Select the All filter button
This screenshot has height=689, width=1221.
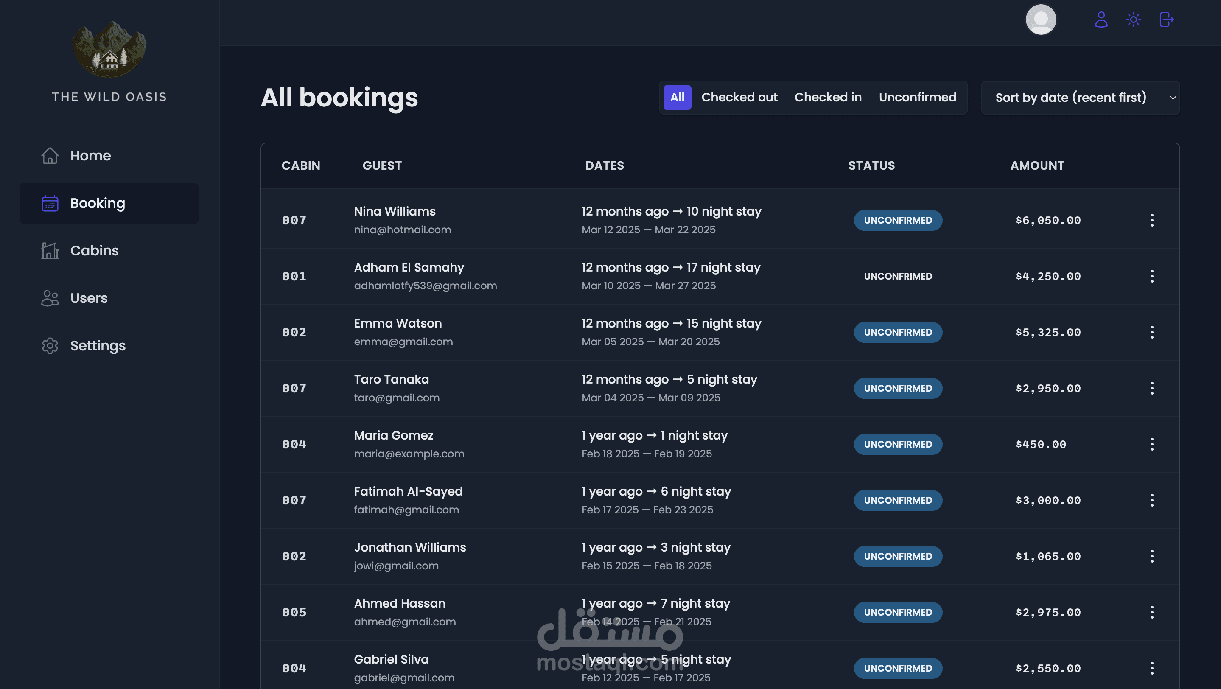click(x=677, y=98)
